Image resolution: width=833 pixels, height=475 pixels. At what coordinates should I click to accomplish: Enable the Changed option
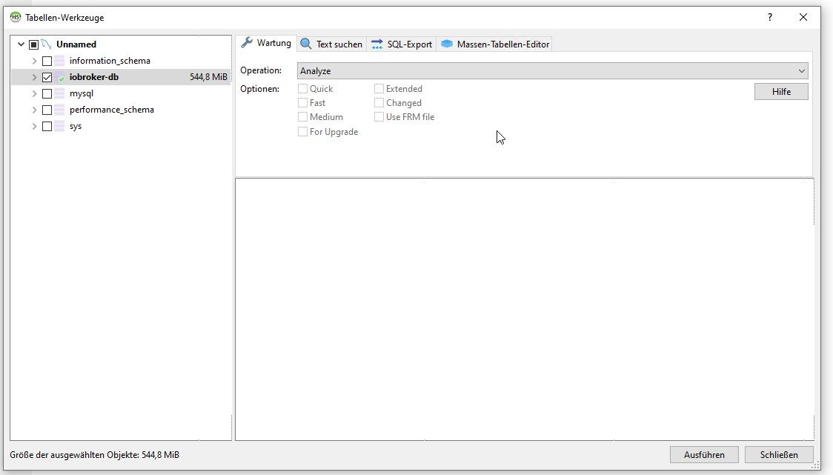tap(379, 102)
